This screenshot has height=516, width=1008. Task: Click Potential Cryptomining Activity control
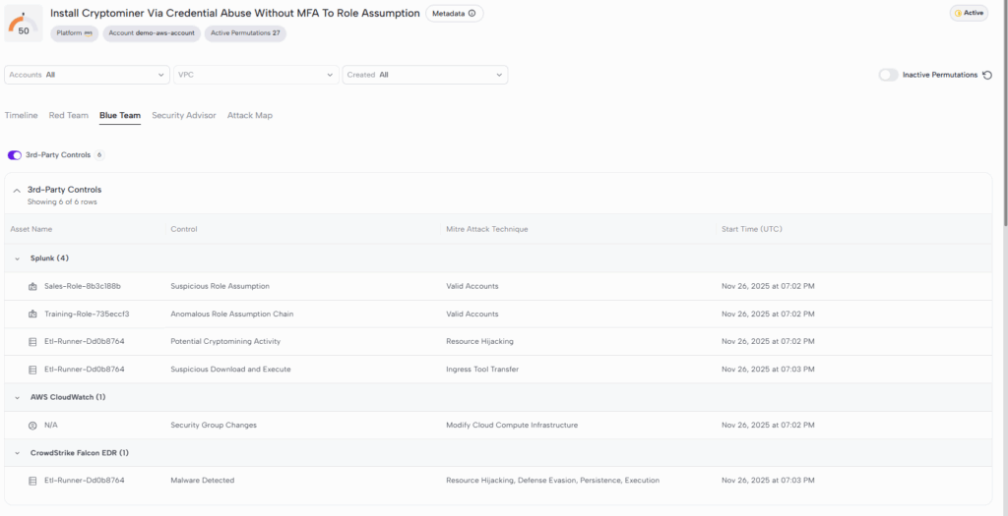coord(225,341)
